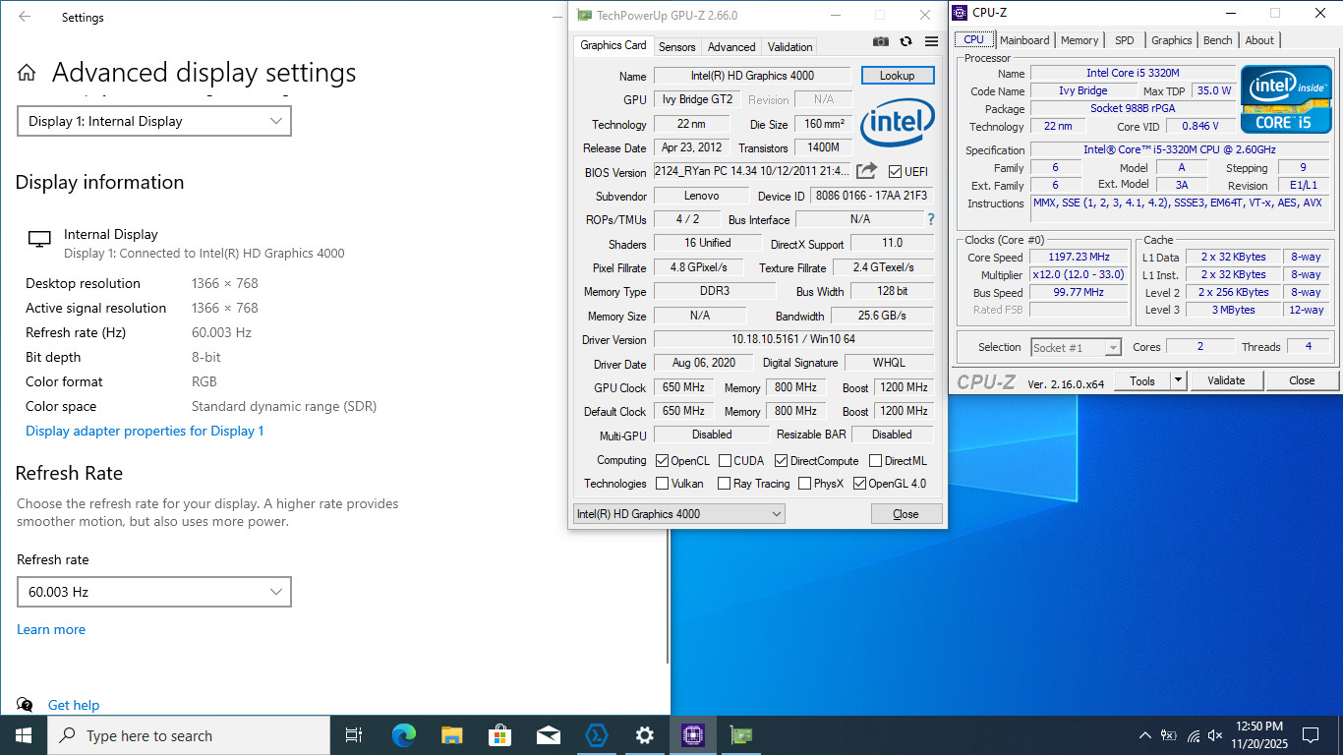Click the BIOS share/export icon
The height and width of the screenshot is (755, 1343).
tap(866, 171)
